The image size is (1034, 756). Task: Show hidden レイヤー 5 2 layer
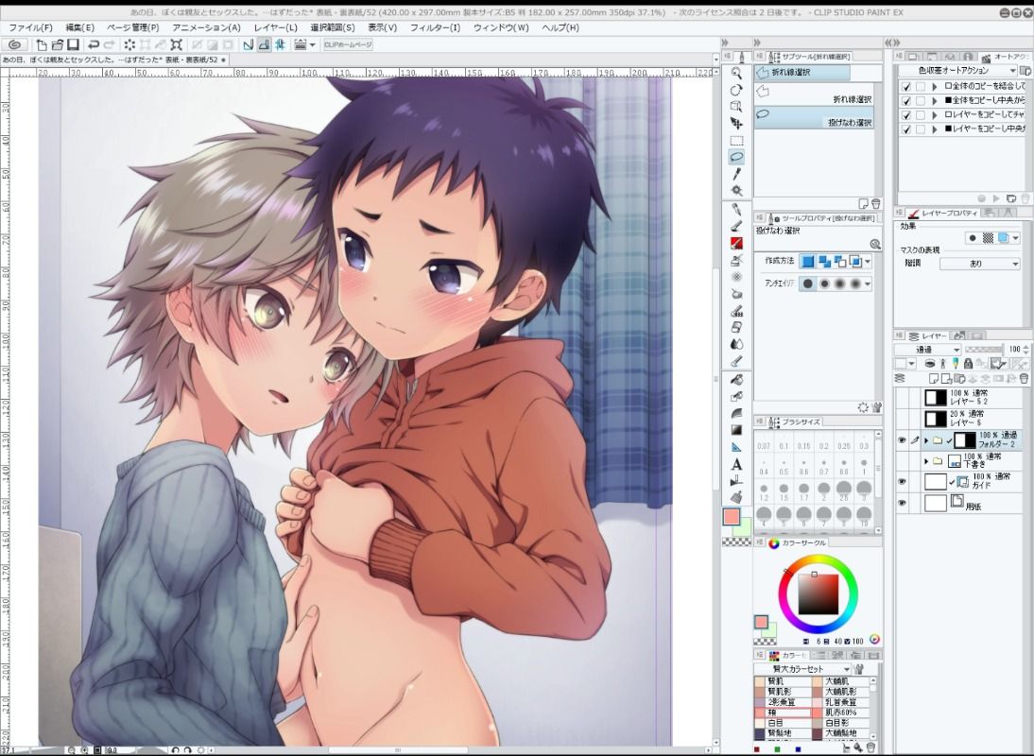pos(902,398)
